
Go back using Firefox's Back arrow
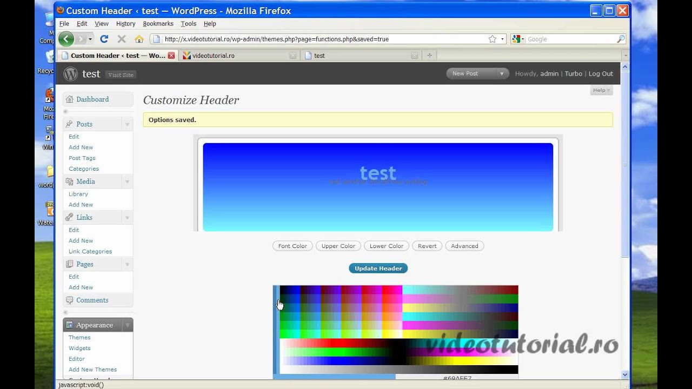coord(66,39)
